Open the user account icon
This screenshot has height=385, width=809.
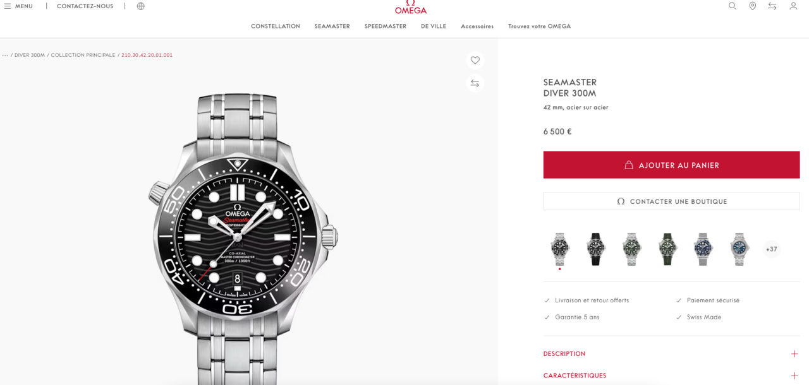[793, 6]
